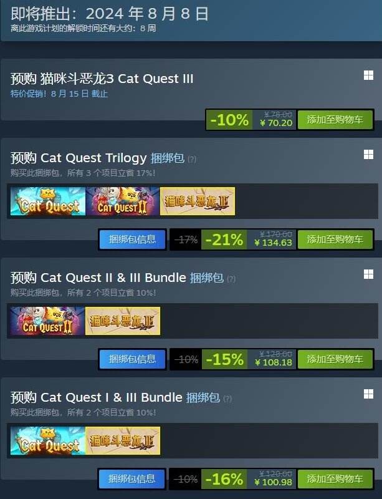Open Cat Quest thumbnail in Trilogy bundle

48,201
